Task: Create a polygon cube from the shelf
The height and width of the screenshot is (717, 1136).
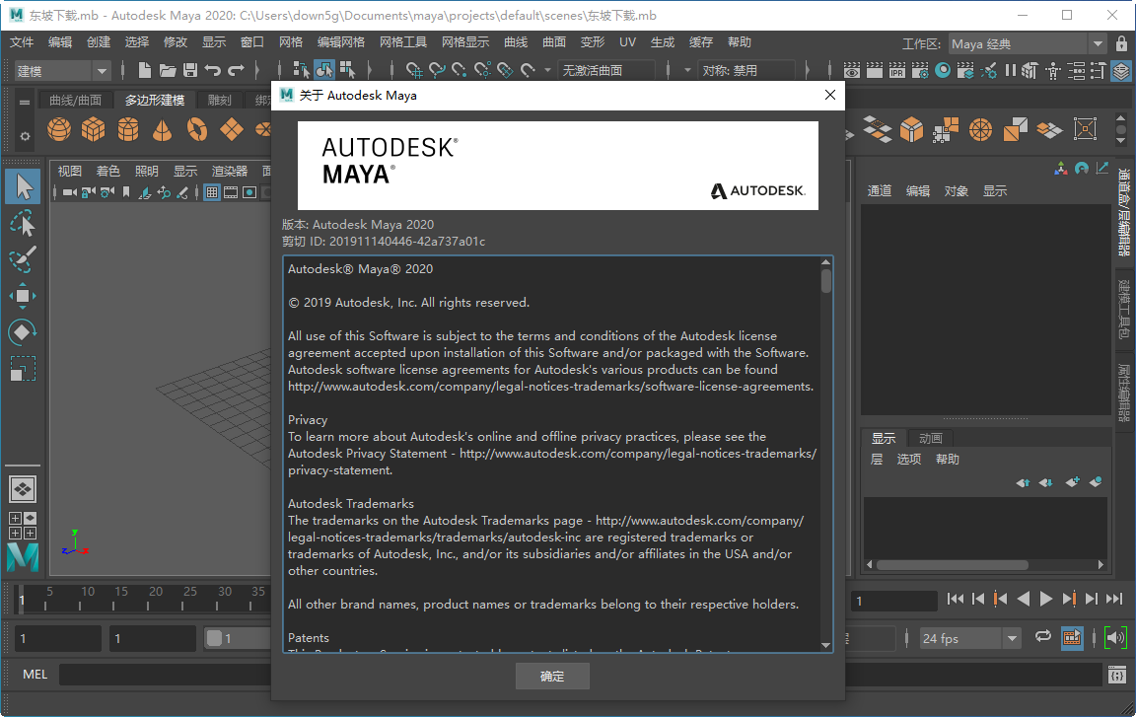Action: (x=93, y=129)
